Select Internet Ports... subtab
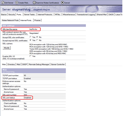 coord(26,20)
